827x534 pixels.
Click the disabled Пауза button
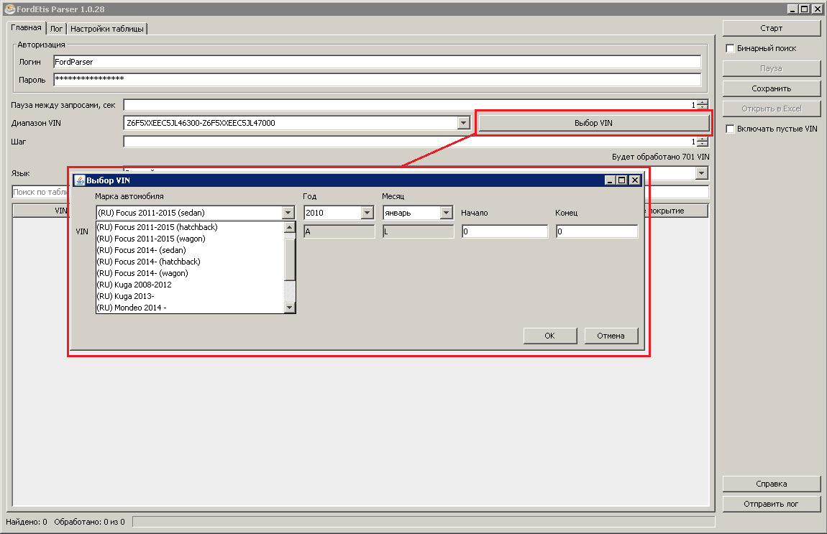coord(771,68)
